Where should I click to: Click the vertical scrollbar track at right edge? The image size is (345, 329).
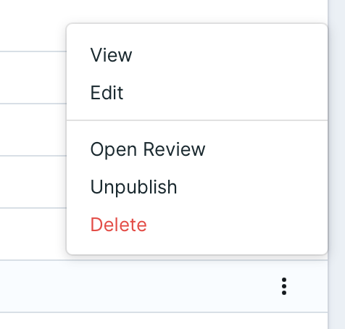[336, 164]
